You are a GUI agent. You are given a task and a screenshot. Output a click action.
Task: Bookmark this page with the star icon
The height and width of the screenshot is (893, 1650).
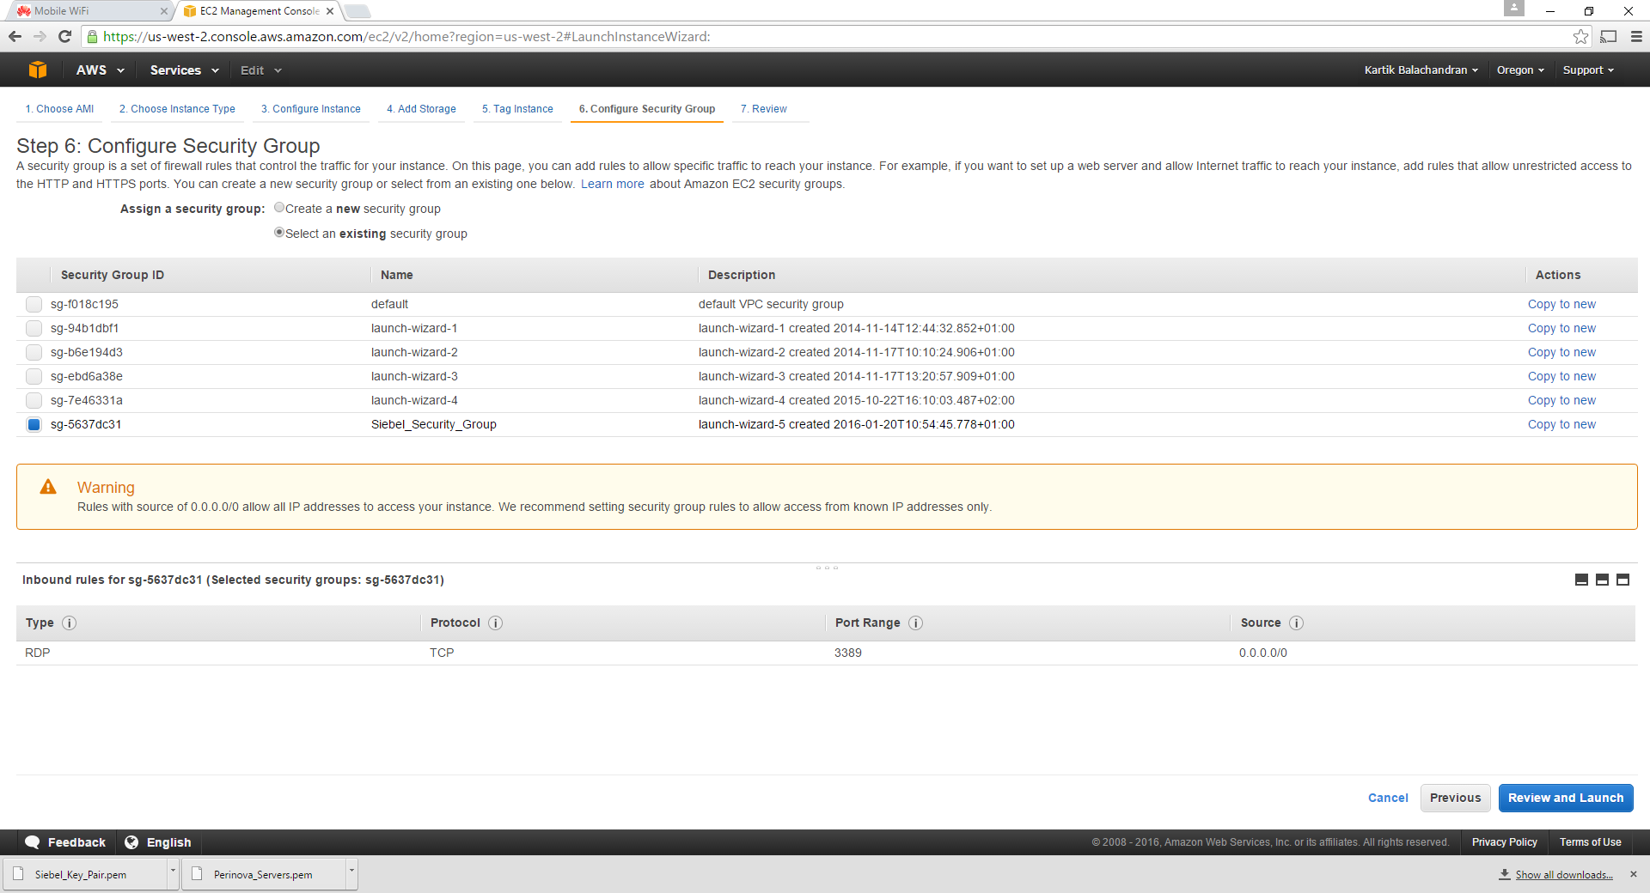[1580, 37]
